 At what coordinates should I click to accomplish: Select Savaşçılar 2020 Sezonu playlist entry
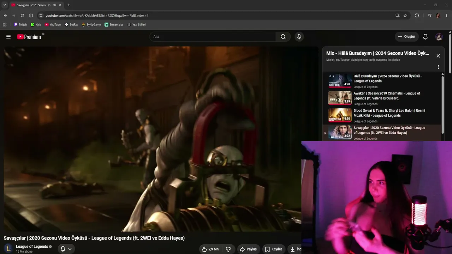pos(382,133)
